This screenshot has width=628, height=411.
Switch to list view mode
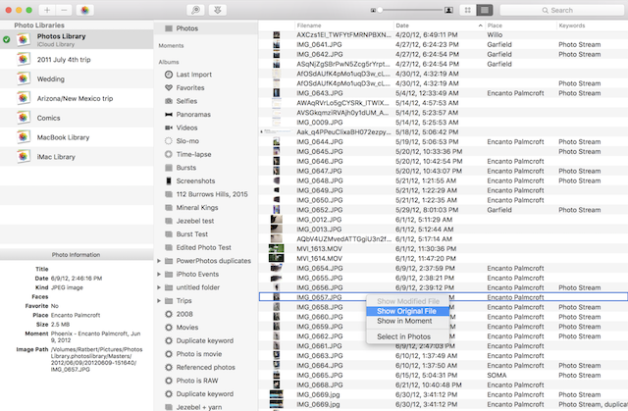click(486, 9)
